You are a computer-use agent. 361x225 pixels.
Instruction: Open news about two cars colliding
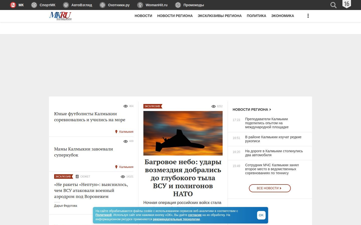274,153
